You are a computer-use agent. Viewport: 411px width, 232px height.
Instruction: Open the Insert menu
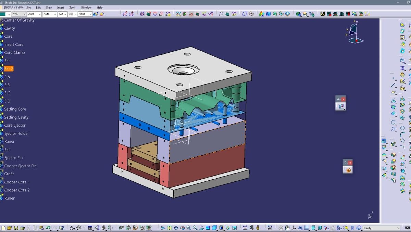[x=61, y=7]
